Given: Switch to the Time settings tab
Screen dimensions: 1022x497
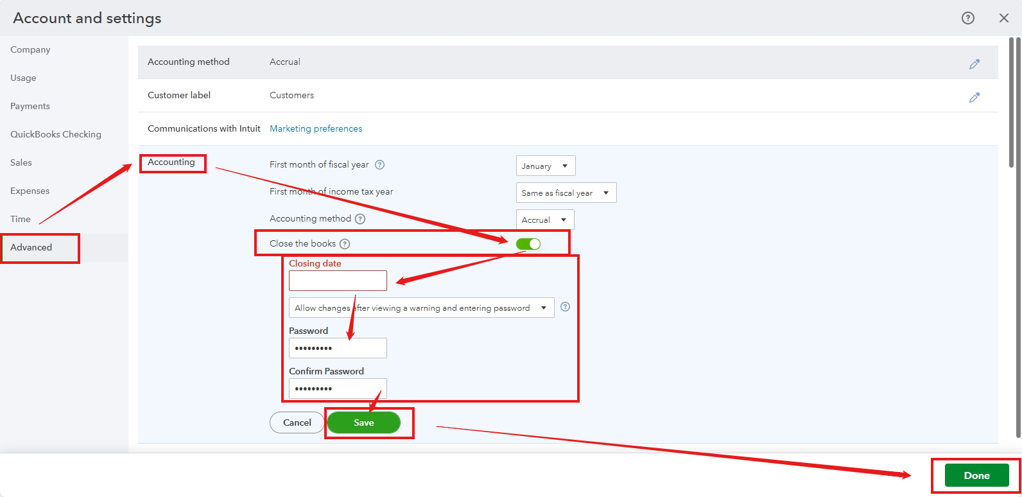Looking at the screenshot, I should point(21,219).
